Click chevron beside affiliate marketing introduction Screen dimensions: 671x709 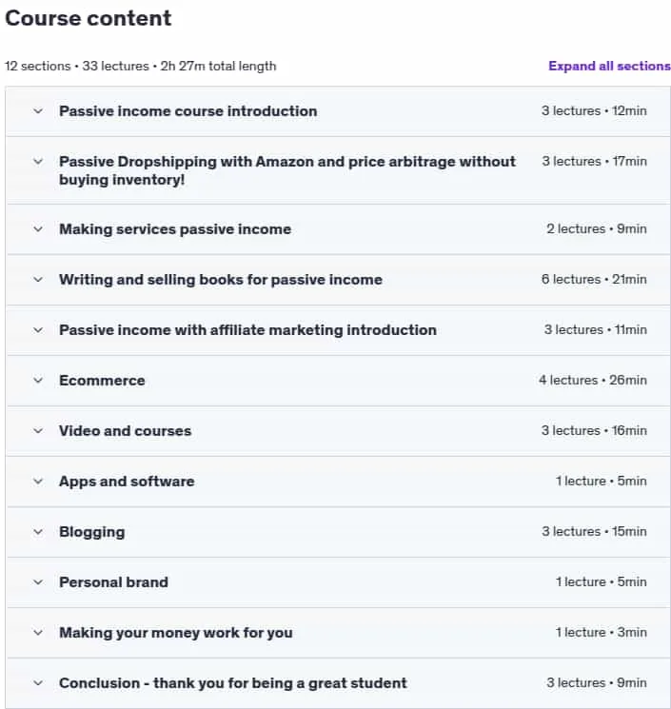pyautogui.click(x=38, y=330)
